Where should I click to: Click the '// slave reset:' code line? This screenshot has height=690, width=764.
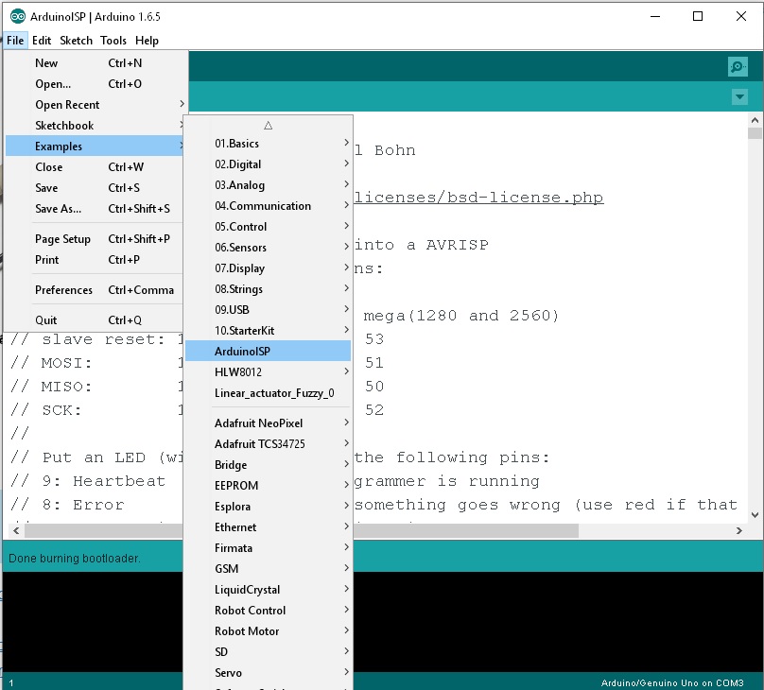coord(96,339)
